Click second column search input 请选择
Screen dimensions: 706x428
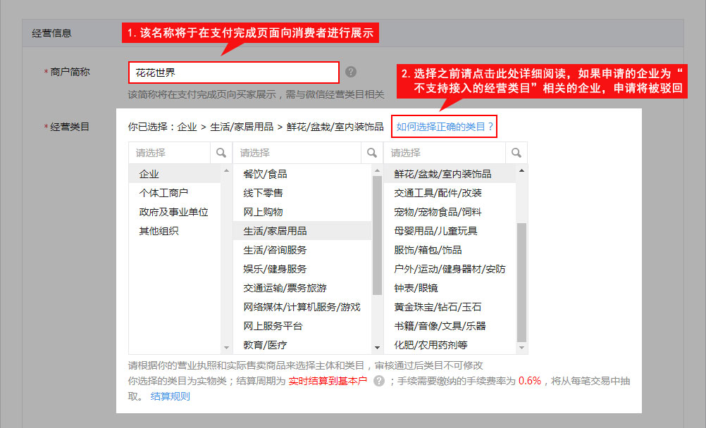(297, 153)
